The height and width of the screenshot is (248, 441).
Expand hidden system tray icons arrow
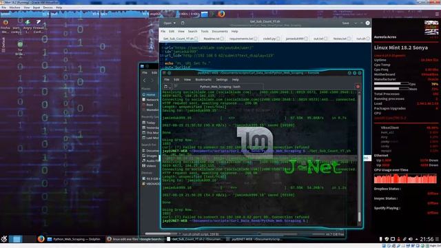coord(416,239)
